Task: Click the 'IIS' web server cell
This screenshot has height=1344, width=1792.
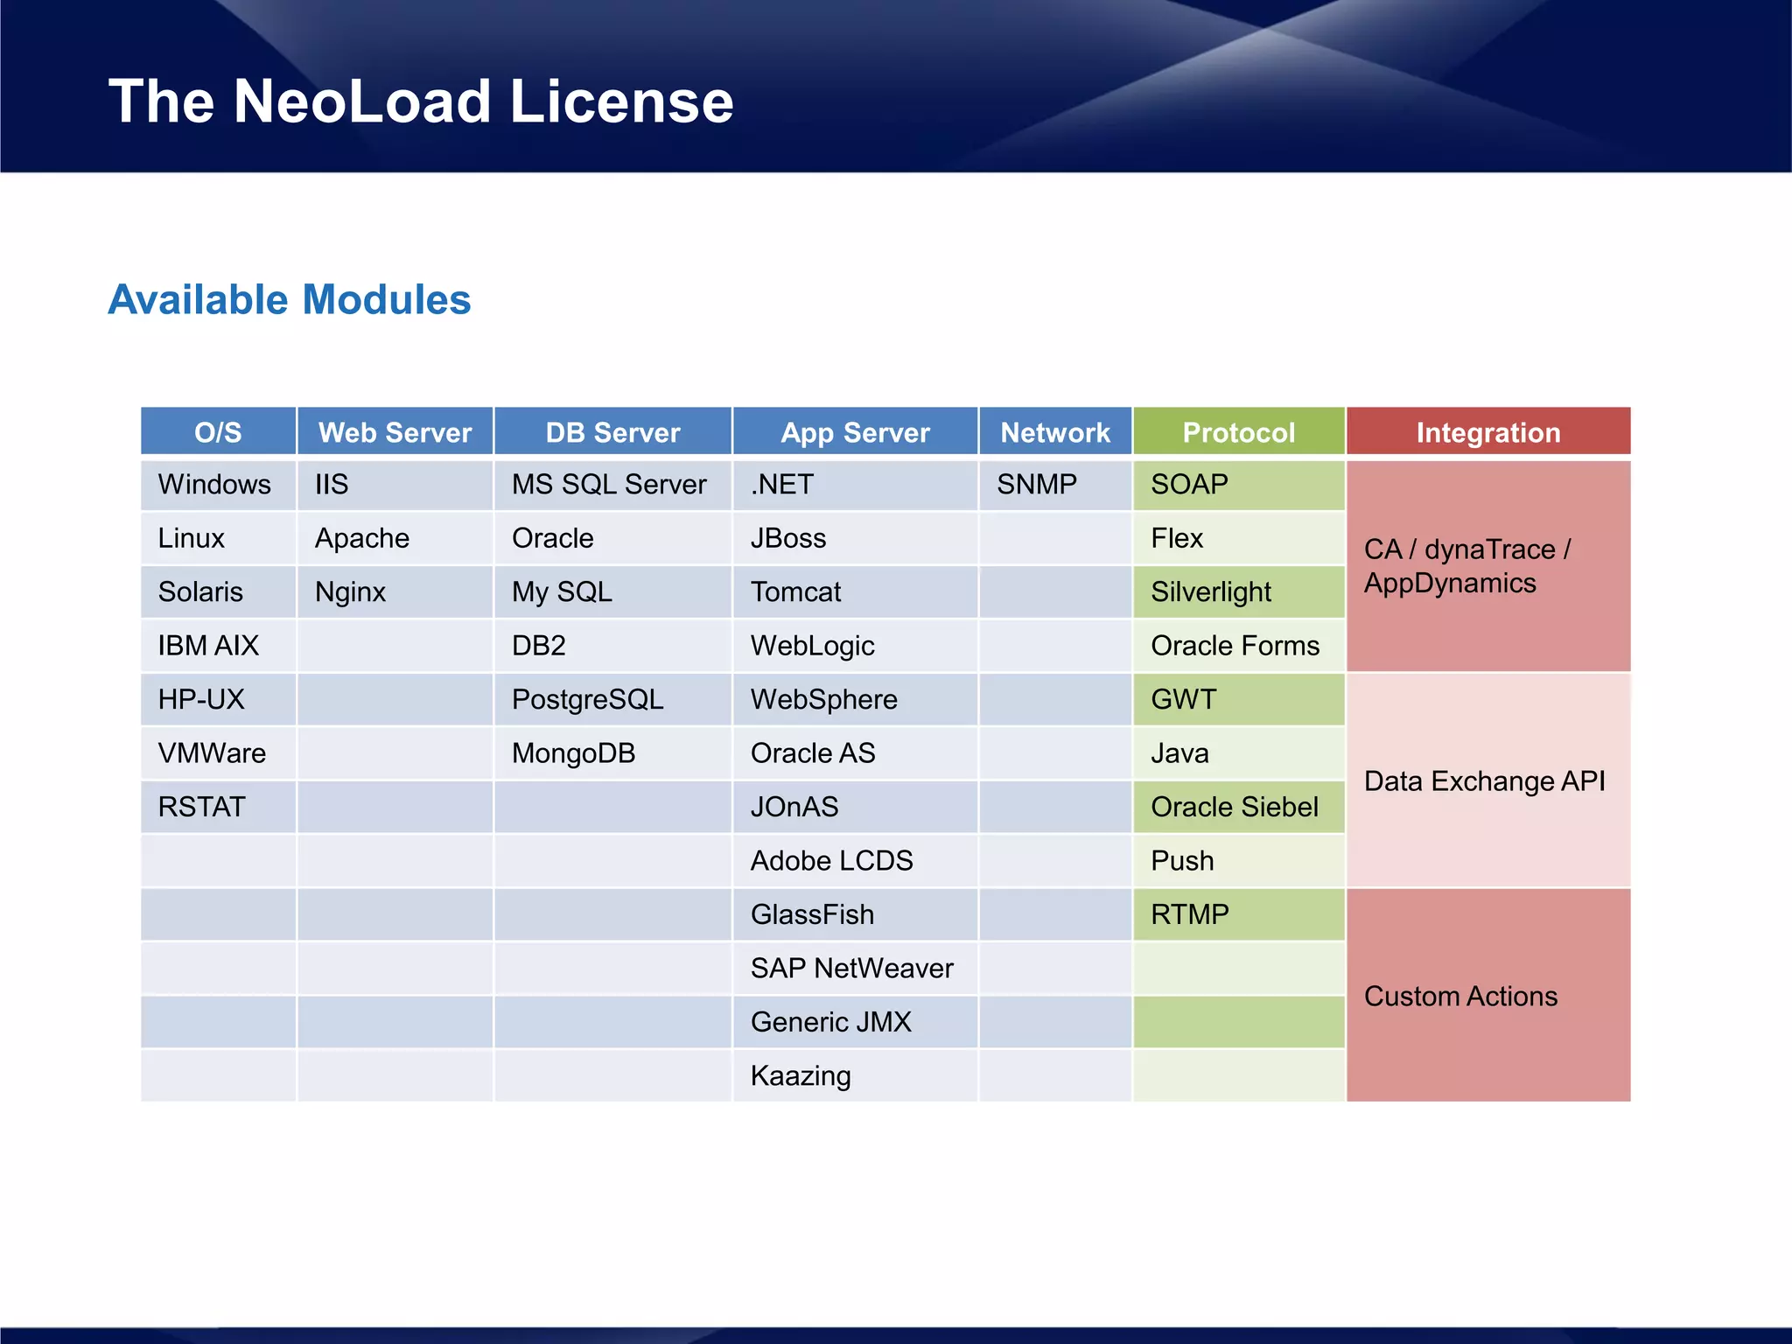Action: click(395, 485)
